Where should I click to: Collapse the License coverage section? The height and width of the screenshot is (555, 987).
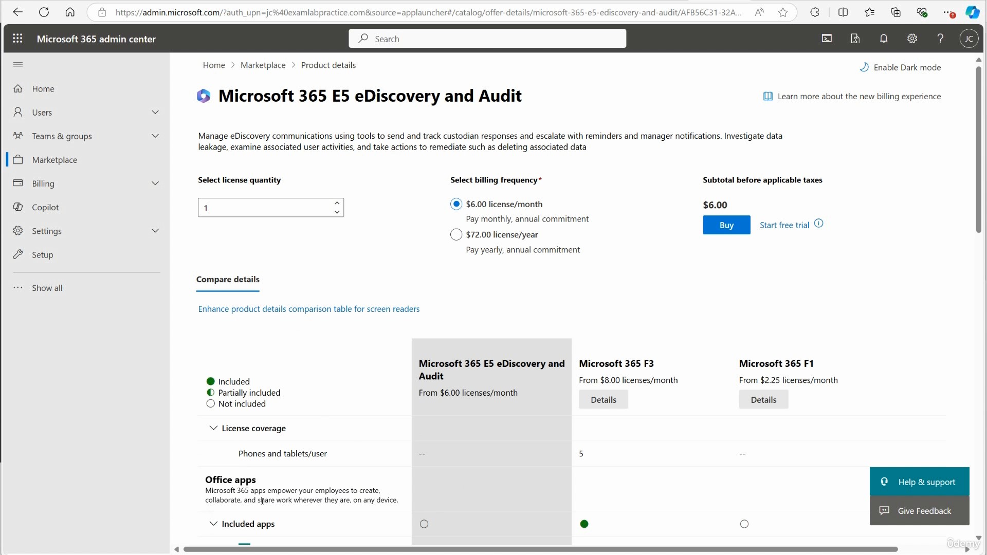point(213,428)
